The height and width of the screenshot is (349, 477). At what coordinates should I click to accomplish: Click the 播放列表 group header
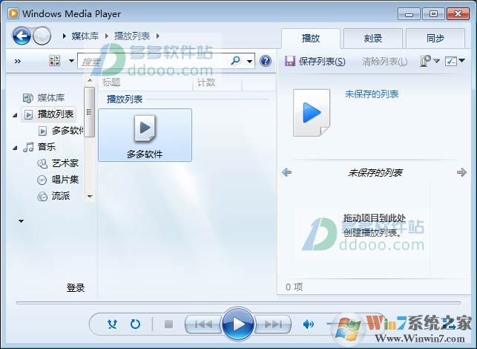tap(125, 100)
